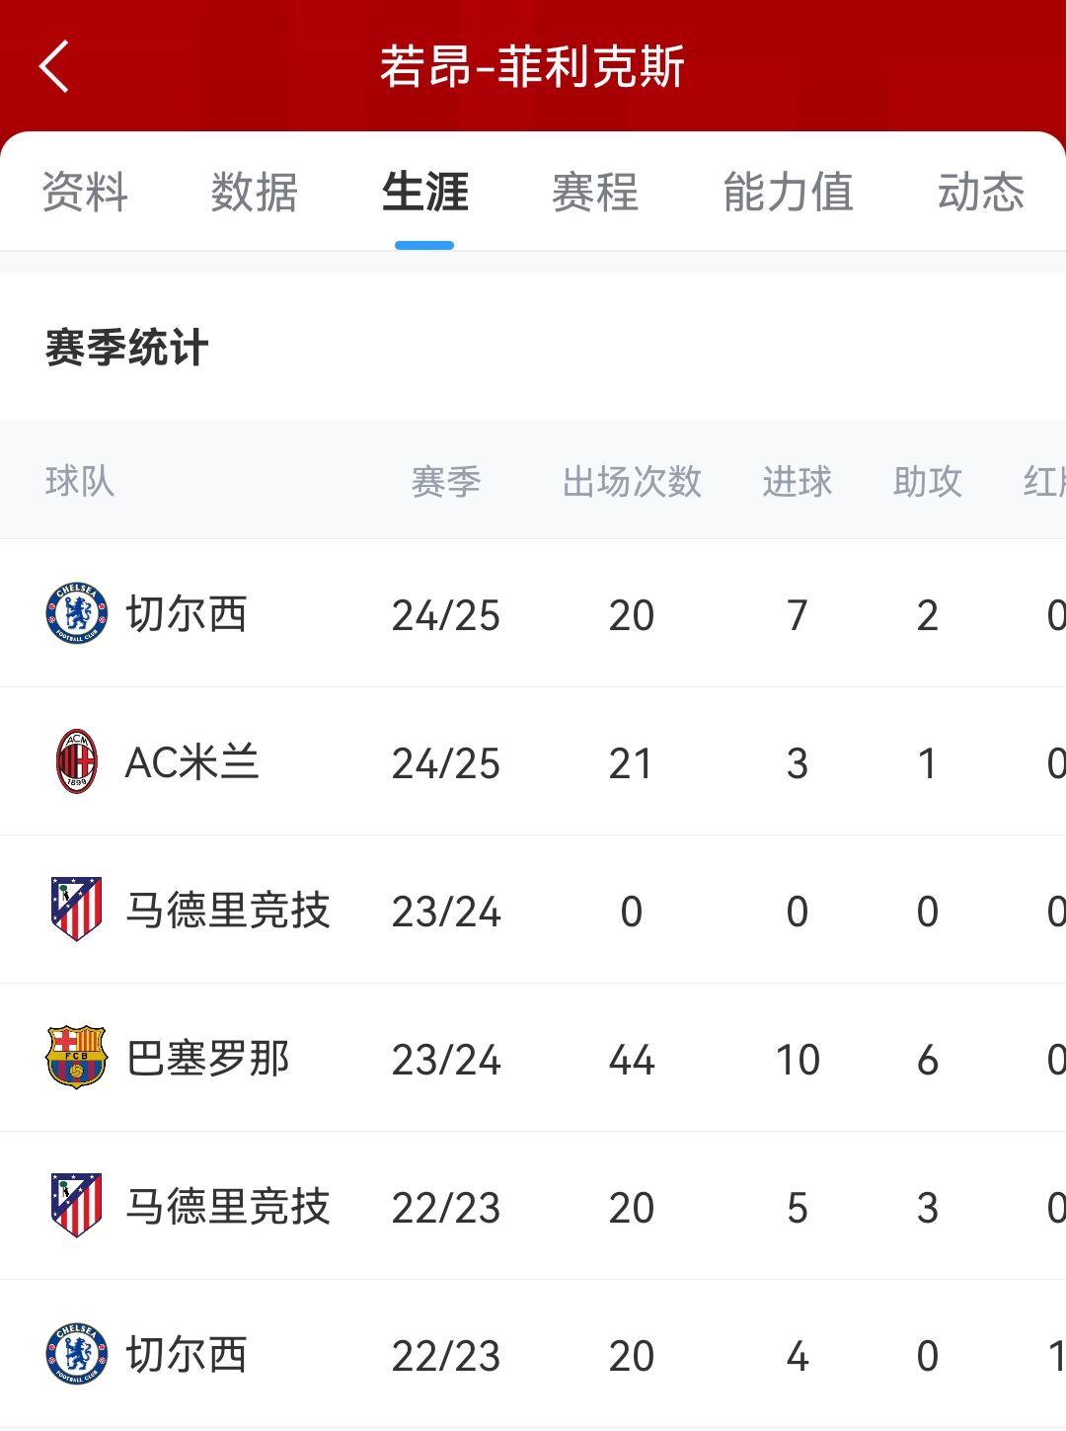Open the 切尔西 24/25 team link
The width and height of the screenshot is (1066, 1431).
click(187, 614)
